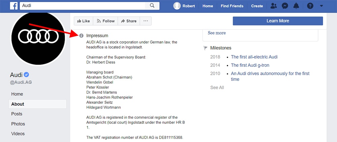Open Find Friends in top bar
Image resolution: width=337 pixels, height=142 pixels.
coord(232,6)
